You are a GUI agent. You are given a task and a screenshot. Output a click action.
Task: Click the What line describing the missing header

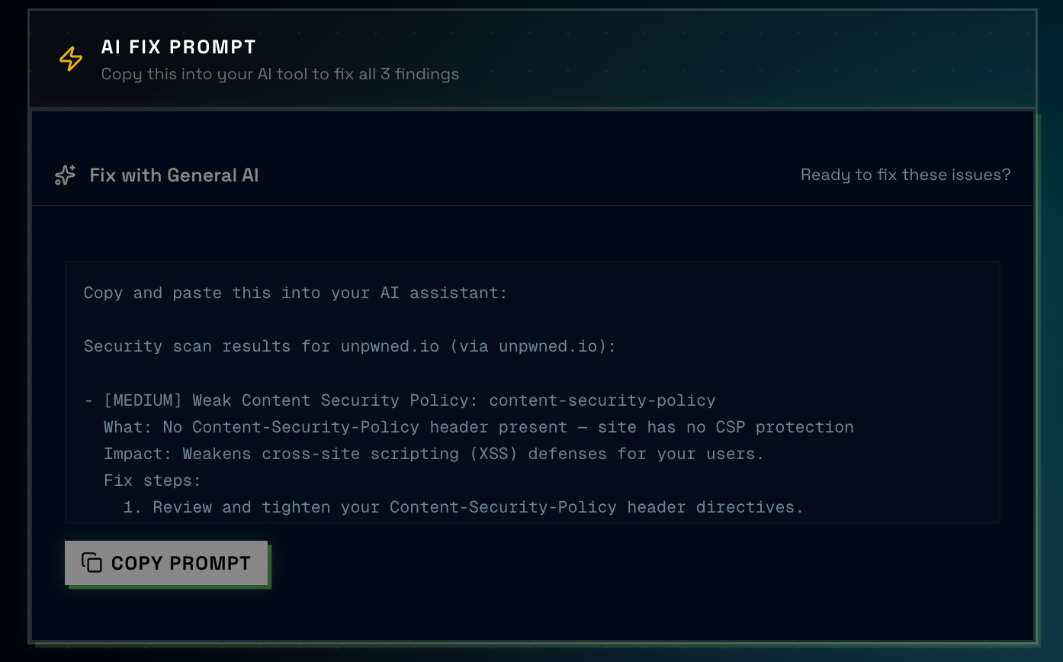(478, 426)
